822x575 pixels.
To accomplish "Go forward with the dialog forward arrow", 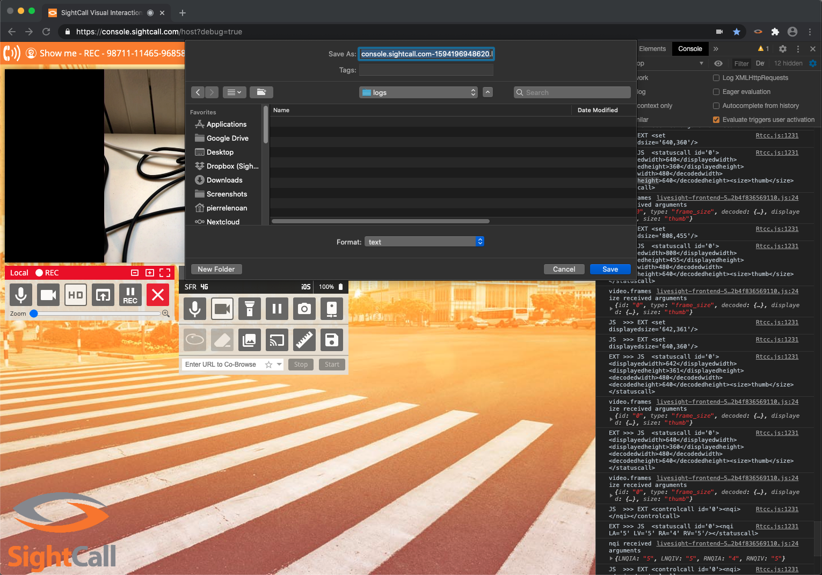I will tap(212, 92).
